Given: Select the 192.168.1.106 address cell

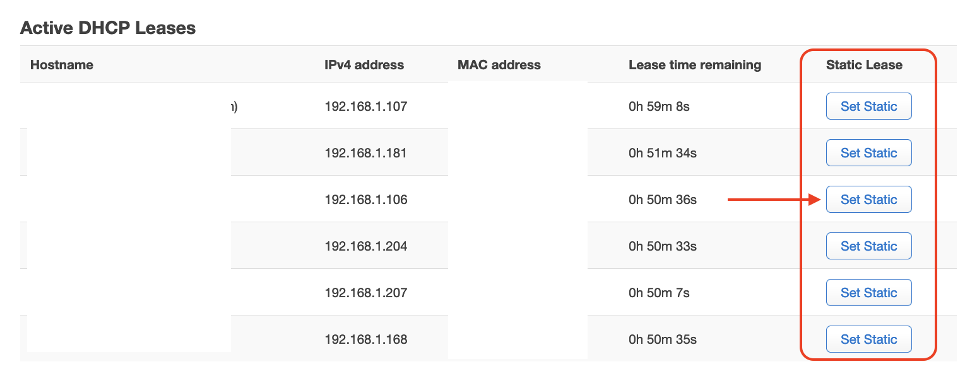Looking at the screenshot, I should (366, 200).
